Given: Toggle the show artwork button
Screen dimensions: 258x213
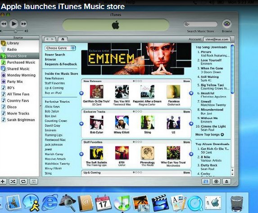Looking at the screenshot, I should [x=34, y=182].
